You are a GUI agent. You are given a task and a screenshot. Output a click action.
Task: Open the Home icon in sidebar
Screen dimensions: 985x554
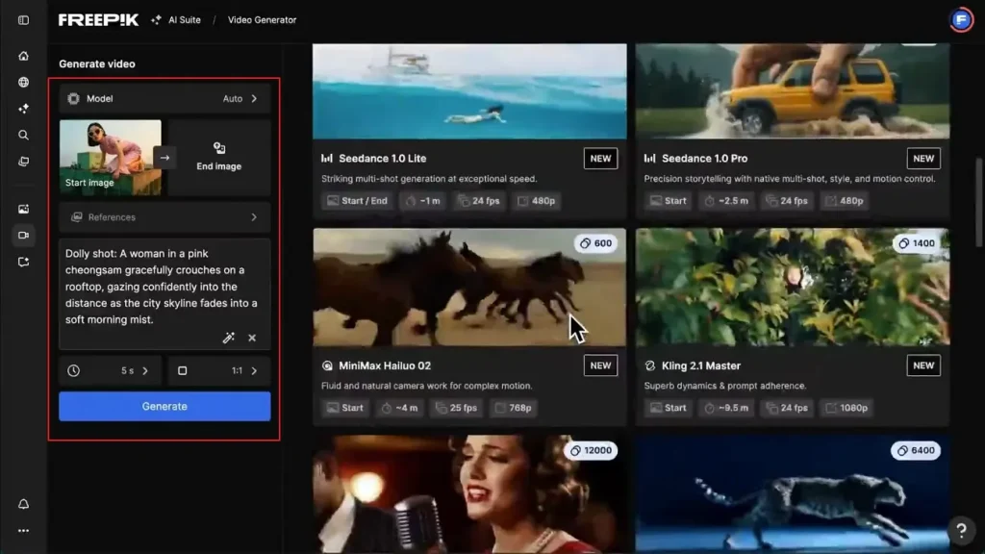click(23, 56)
